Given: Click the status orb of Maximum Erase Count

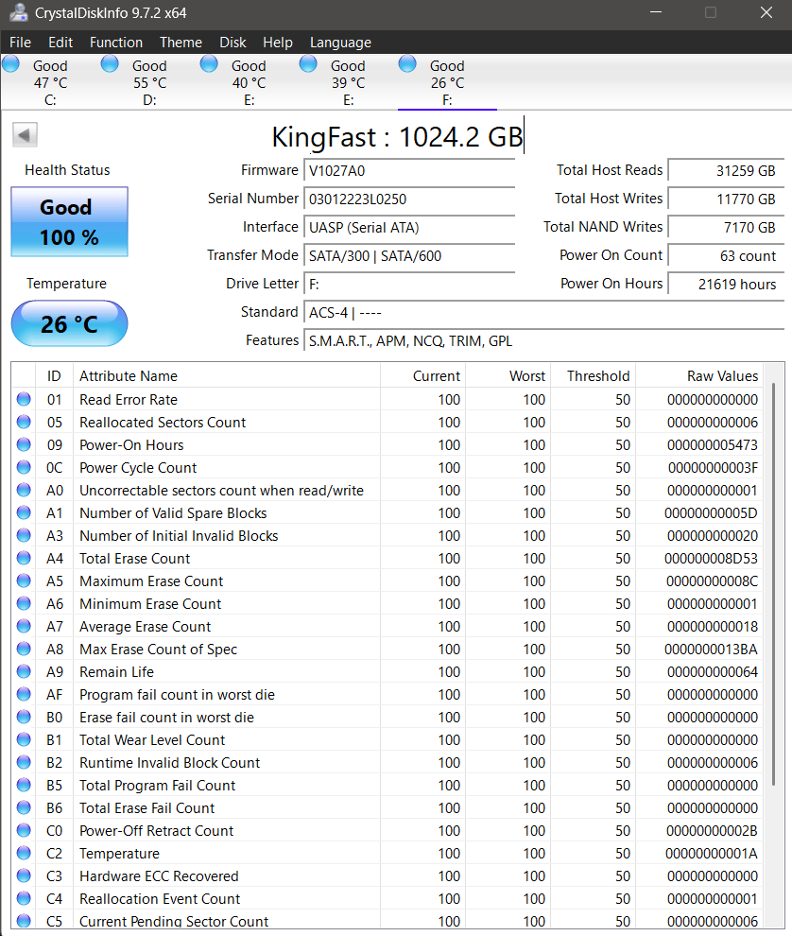Looking at the screenshot, I should point(24,581).
